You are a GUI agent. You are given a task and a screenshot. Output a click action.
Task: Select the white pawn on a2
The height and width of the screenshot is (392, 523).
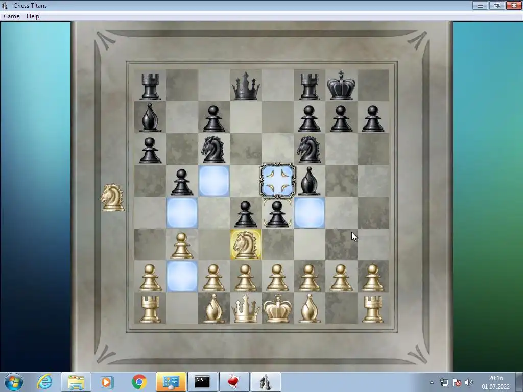tap(150, 278)
